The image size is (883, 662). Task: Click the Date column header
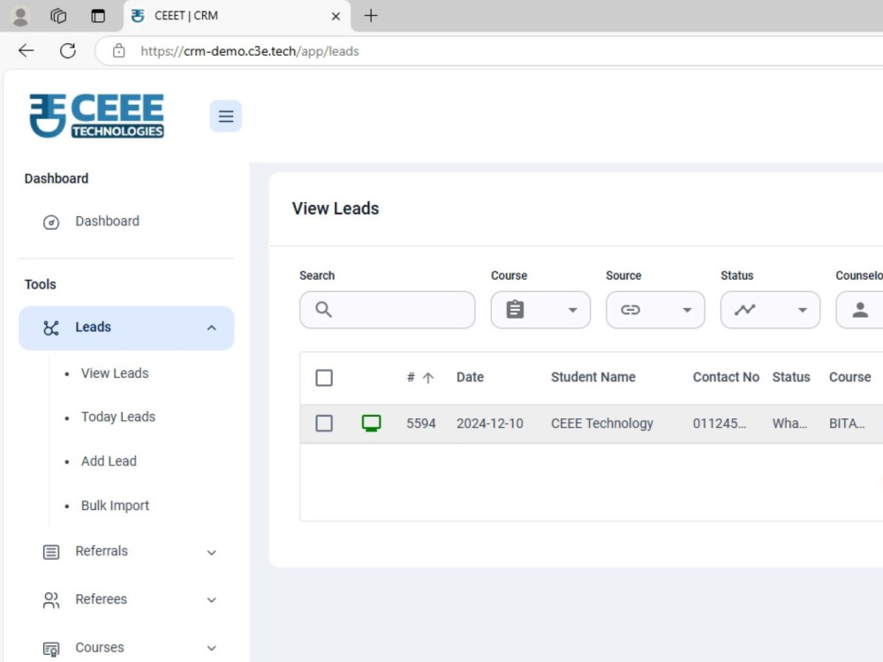click(x=471, y=377)
